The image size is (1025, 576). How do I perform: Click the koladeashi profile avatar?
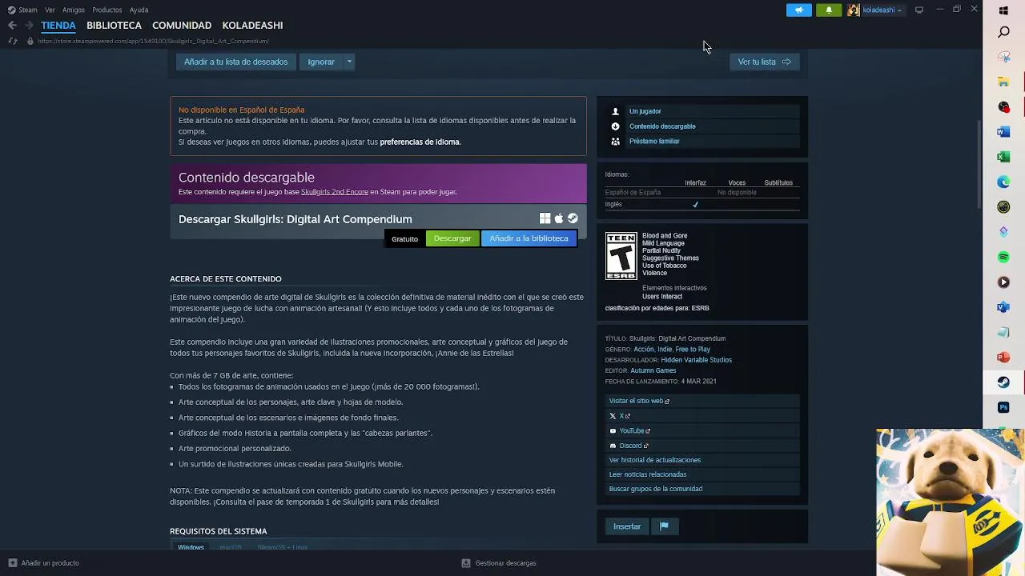tap(854, 10)
